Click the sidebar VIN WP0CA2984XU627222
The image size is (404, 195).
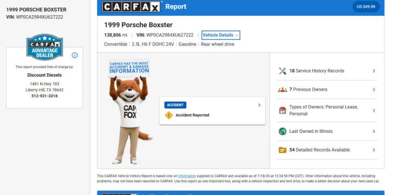[x=34, y=17]
